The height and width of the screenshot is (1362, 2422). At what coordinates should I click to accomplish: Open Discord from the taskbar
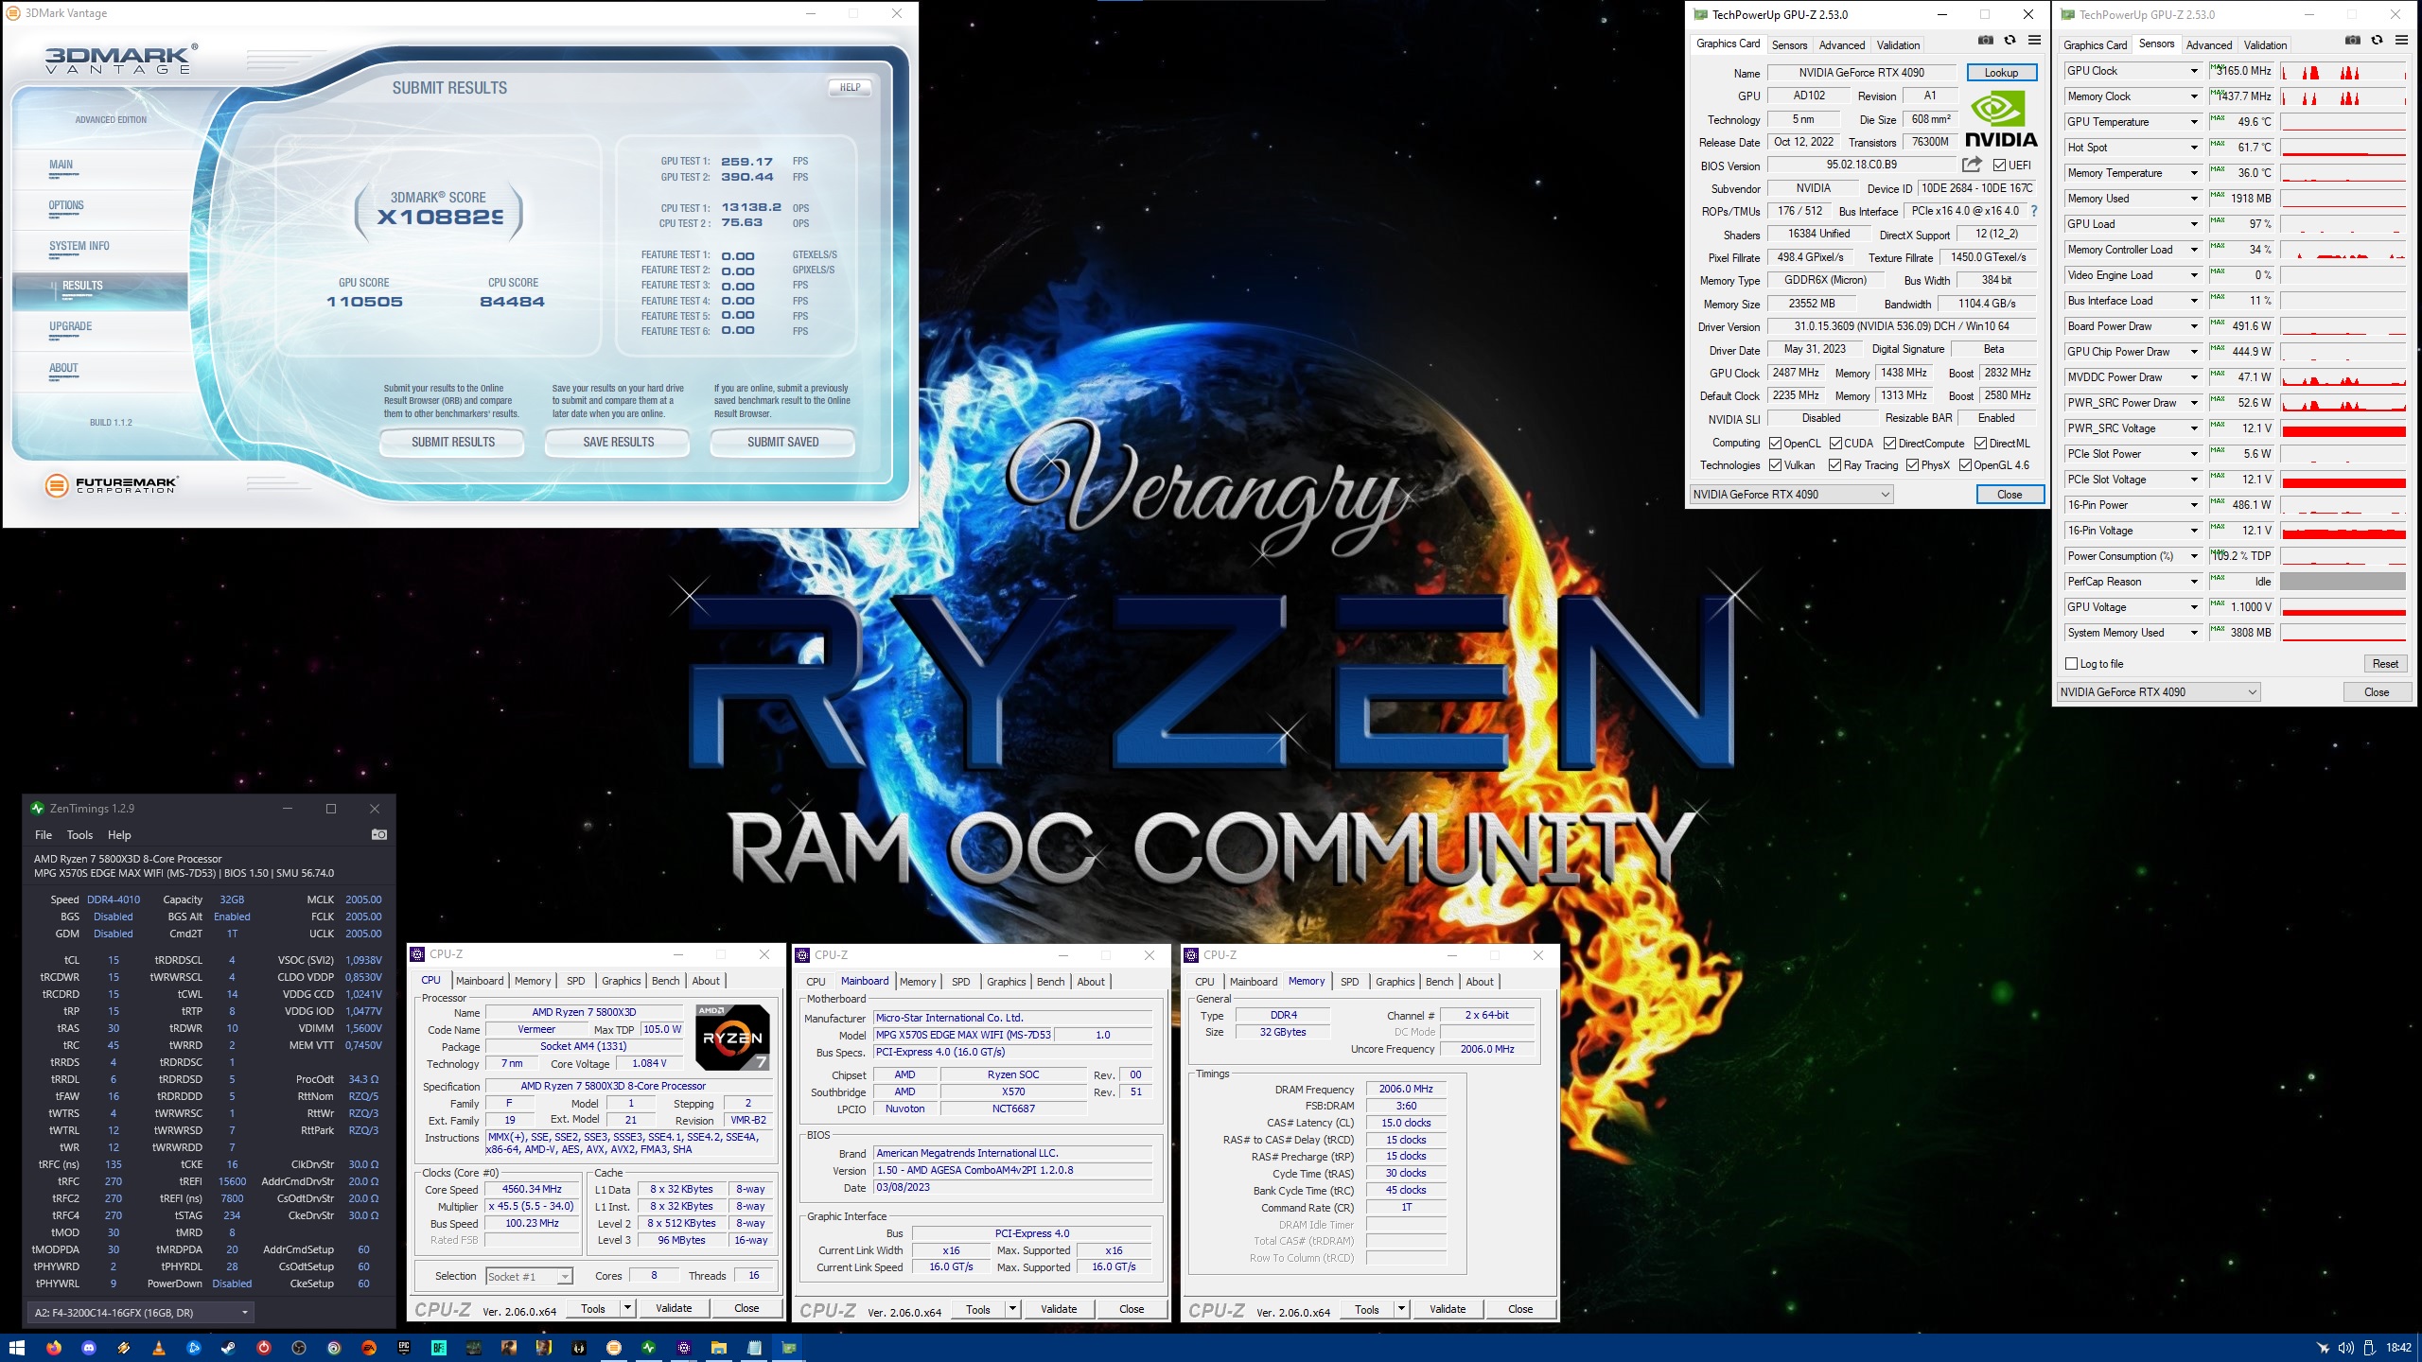click(89, 1348)
